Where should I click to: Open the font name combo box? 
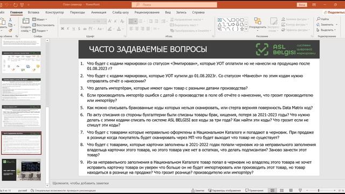pyautogui.click(x=77, y=21)
